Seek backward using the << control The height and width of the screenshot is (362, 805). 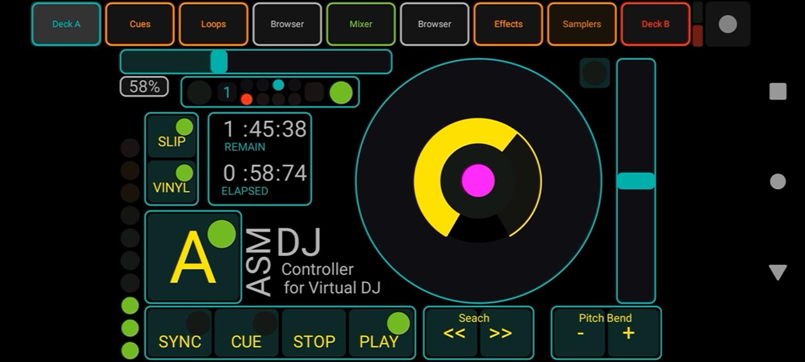point(454,332)
